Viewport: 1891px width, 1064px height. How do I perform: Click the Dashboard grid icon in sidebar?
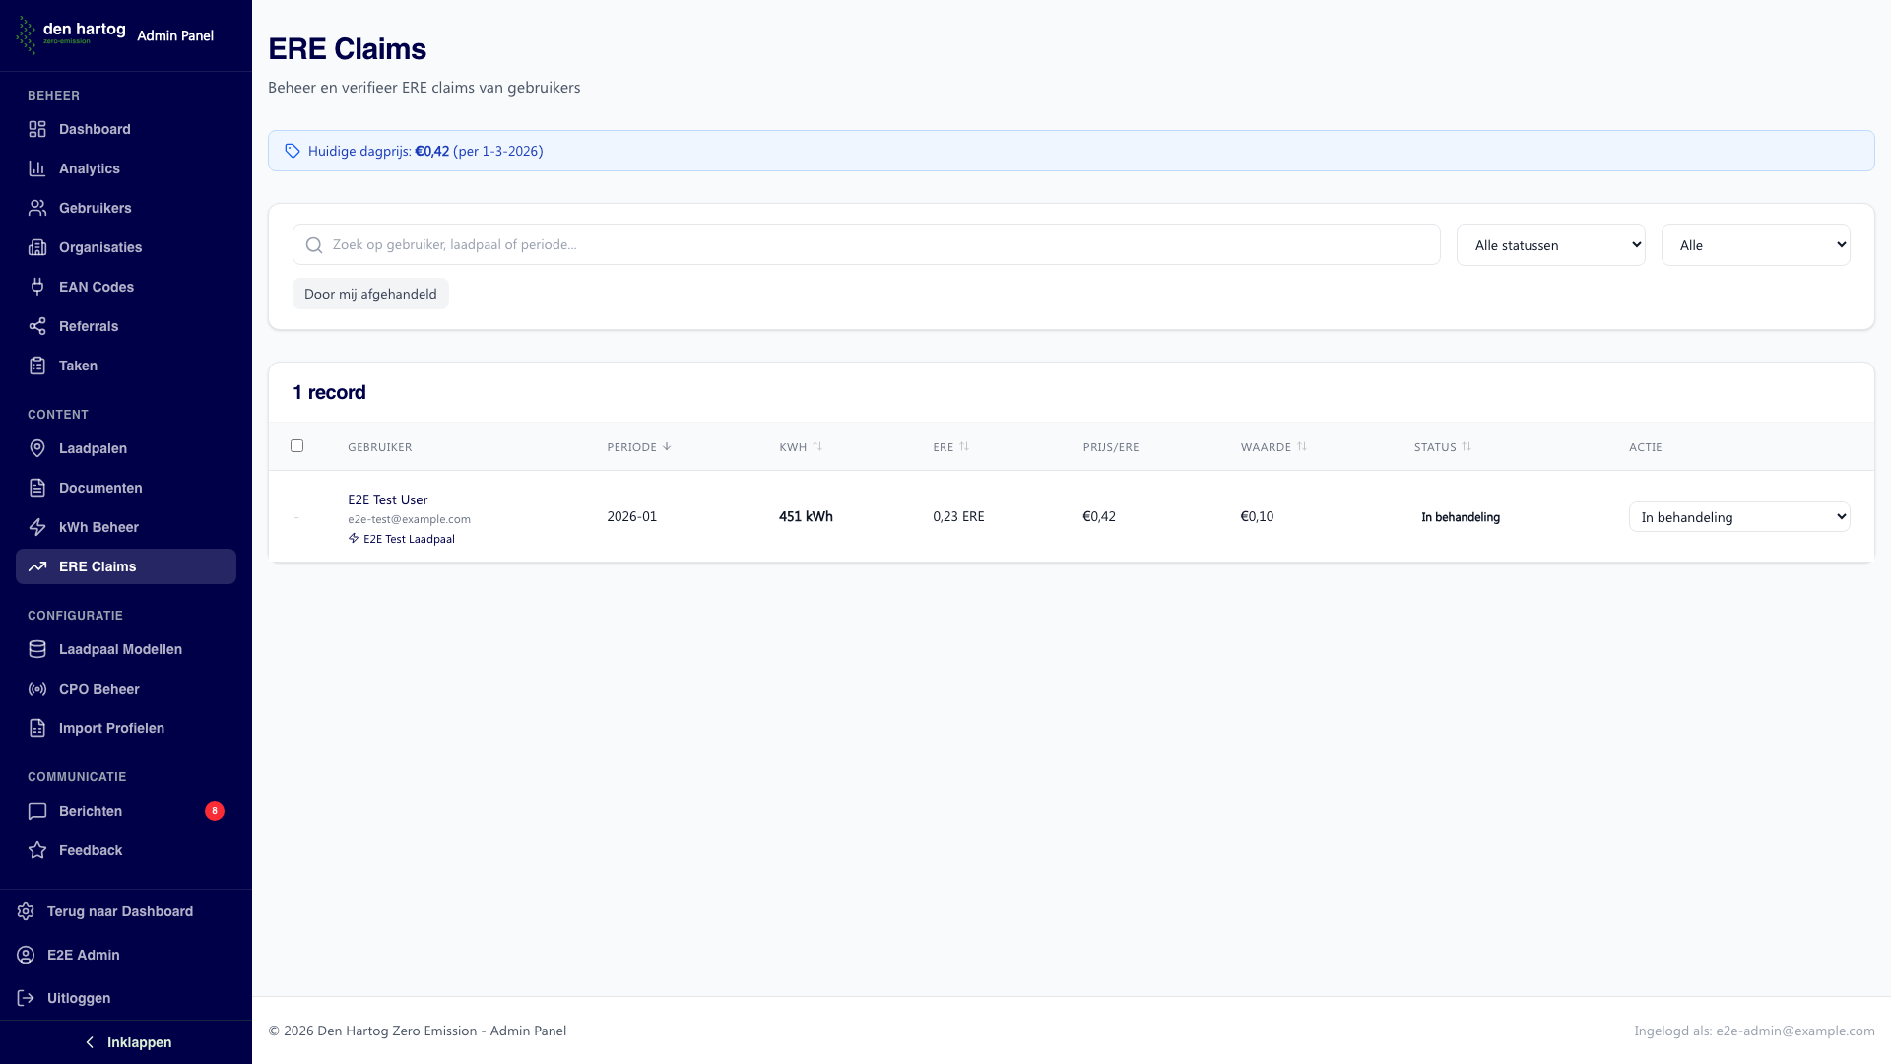(x=37, y=129)
